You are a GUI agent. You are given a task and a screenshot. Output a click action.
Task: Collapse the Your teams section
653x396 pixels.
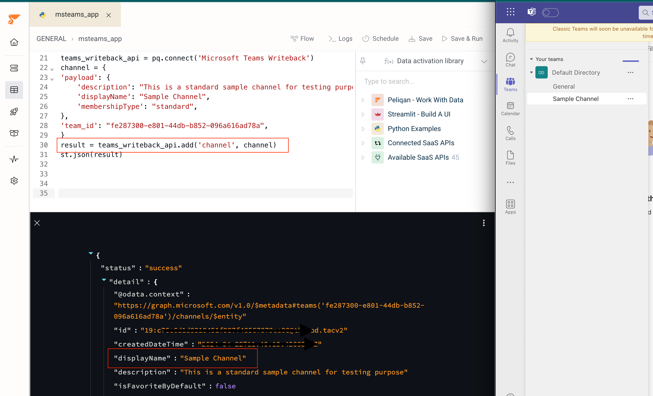pyautogui.click(x=531, y=59)
